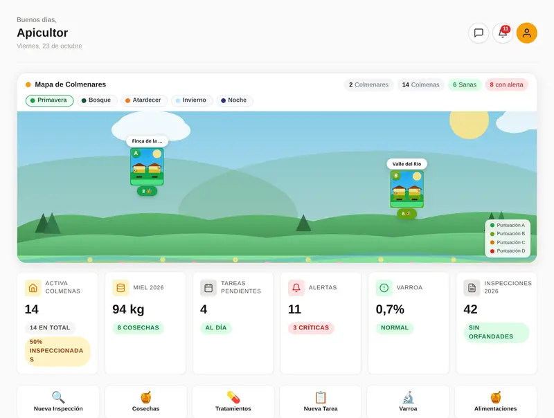
Task: Click the 6 hives badge under apiary B
Action: (407, 214)
